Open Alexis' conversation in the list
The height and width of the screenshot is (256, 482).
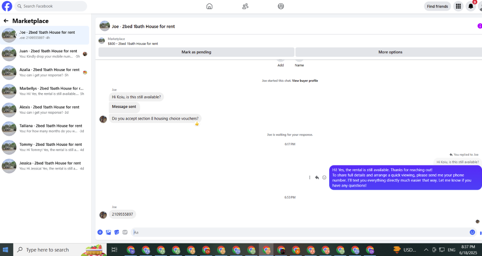45,109
